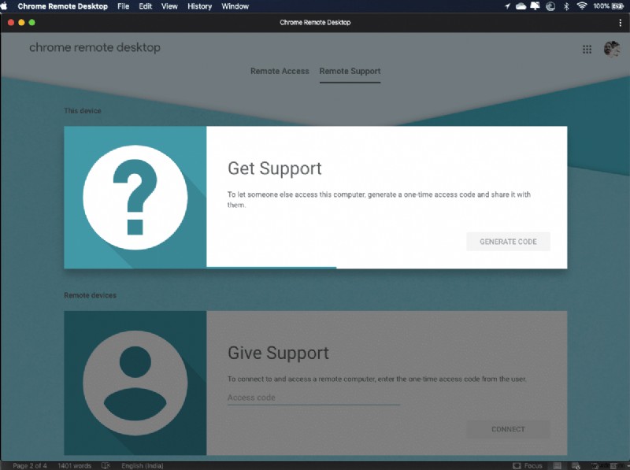Viewport: 630px width, 470px height.
Task: Click Page 2 of 4 indicator
Action: [30, 465]
